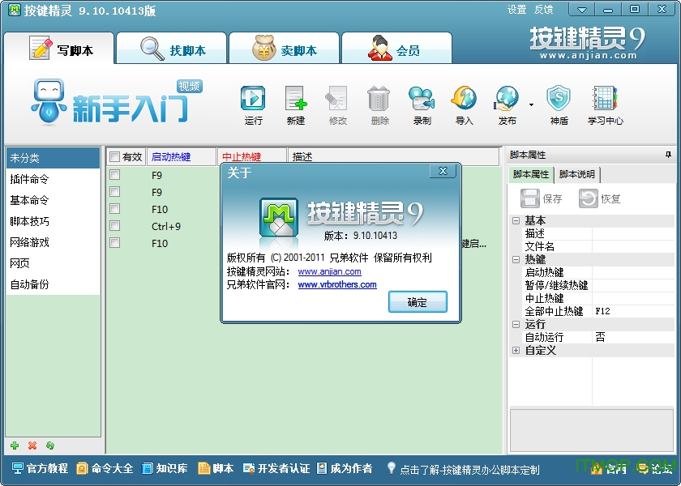Add a category with green plus icon
Screen dimensions: 681x486
pyautogui.click(x=15, y=446)
